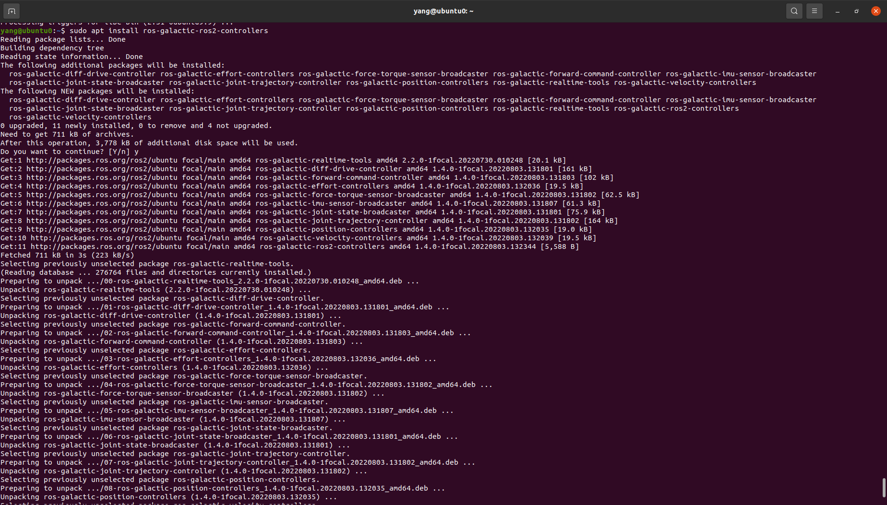Click the line 'Reading package lists... Done'
The width and height of the screenshot is (887, 505).
click(x=63, y=39)
